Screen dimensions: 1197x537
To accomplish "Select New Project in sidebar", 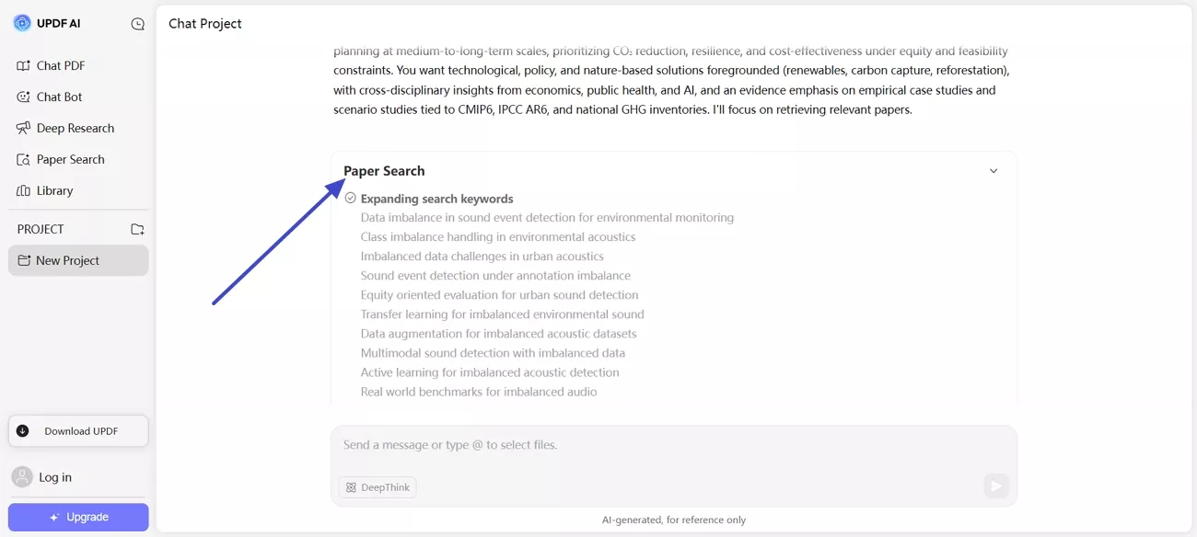I will pyautogui.click(x=78, y=260).
